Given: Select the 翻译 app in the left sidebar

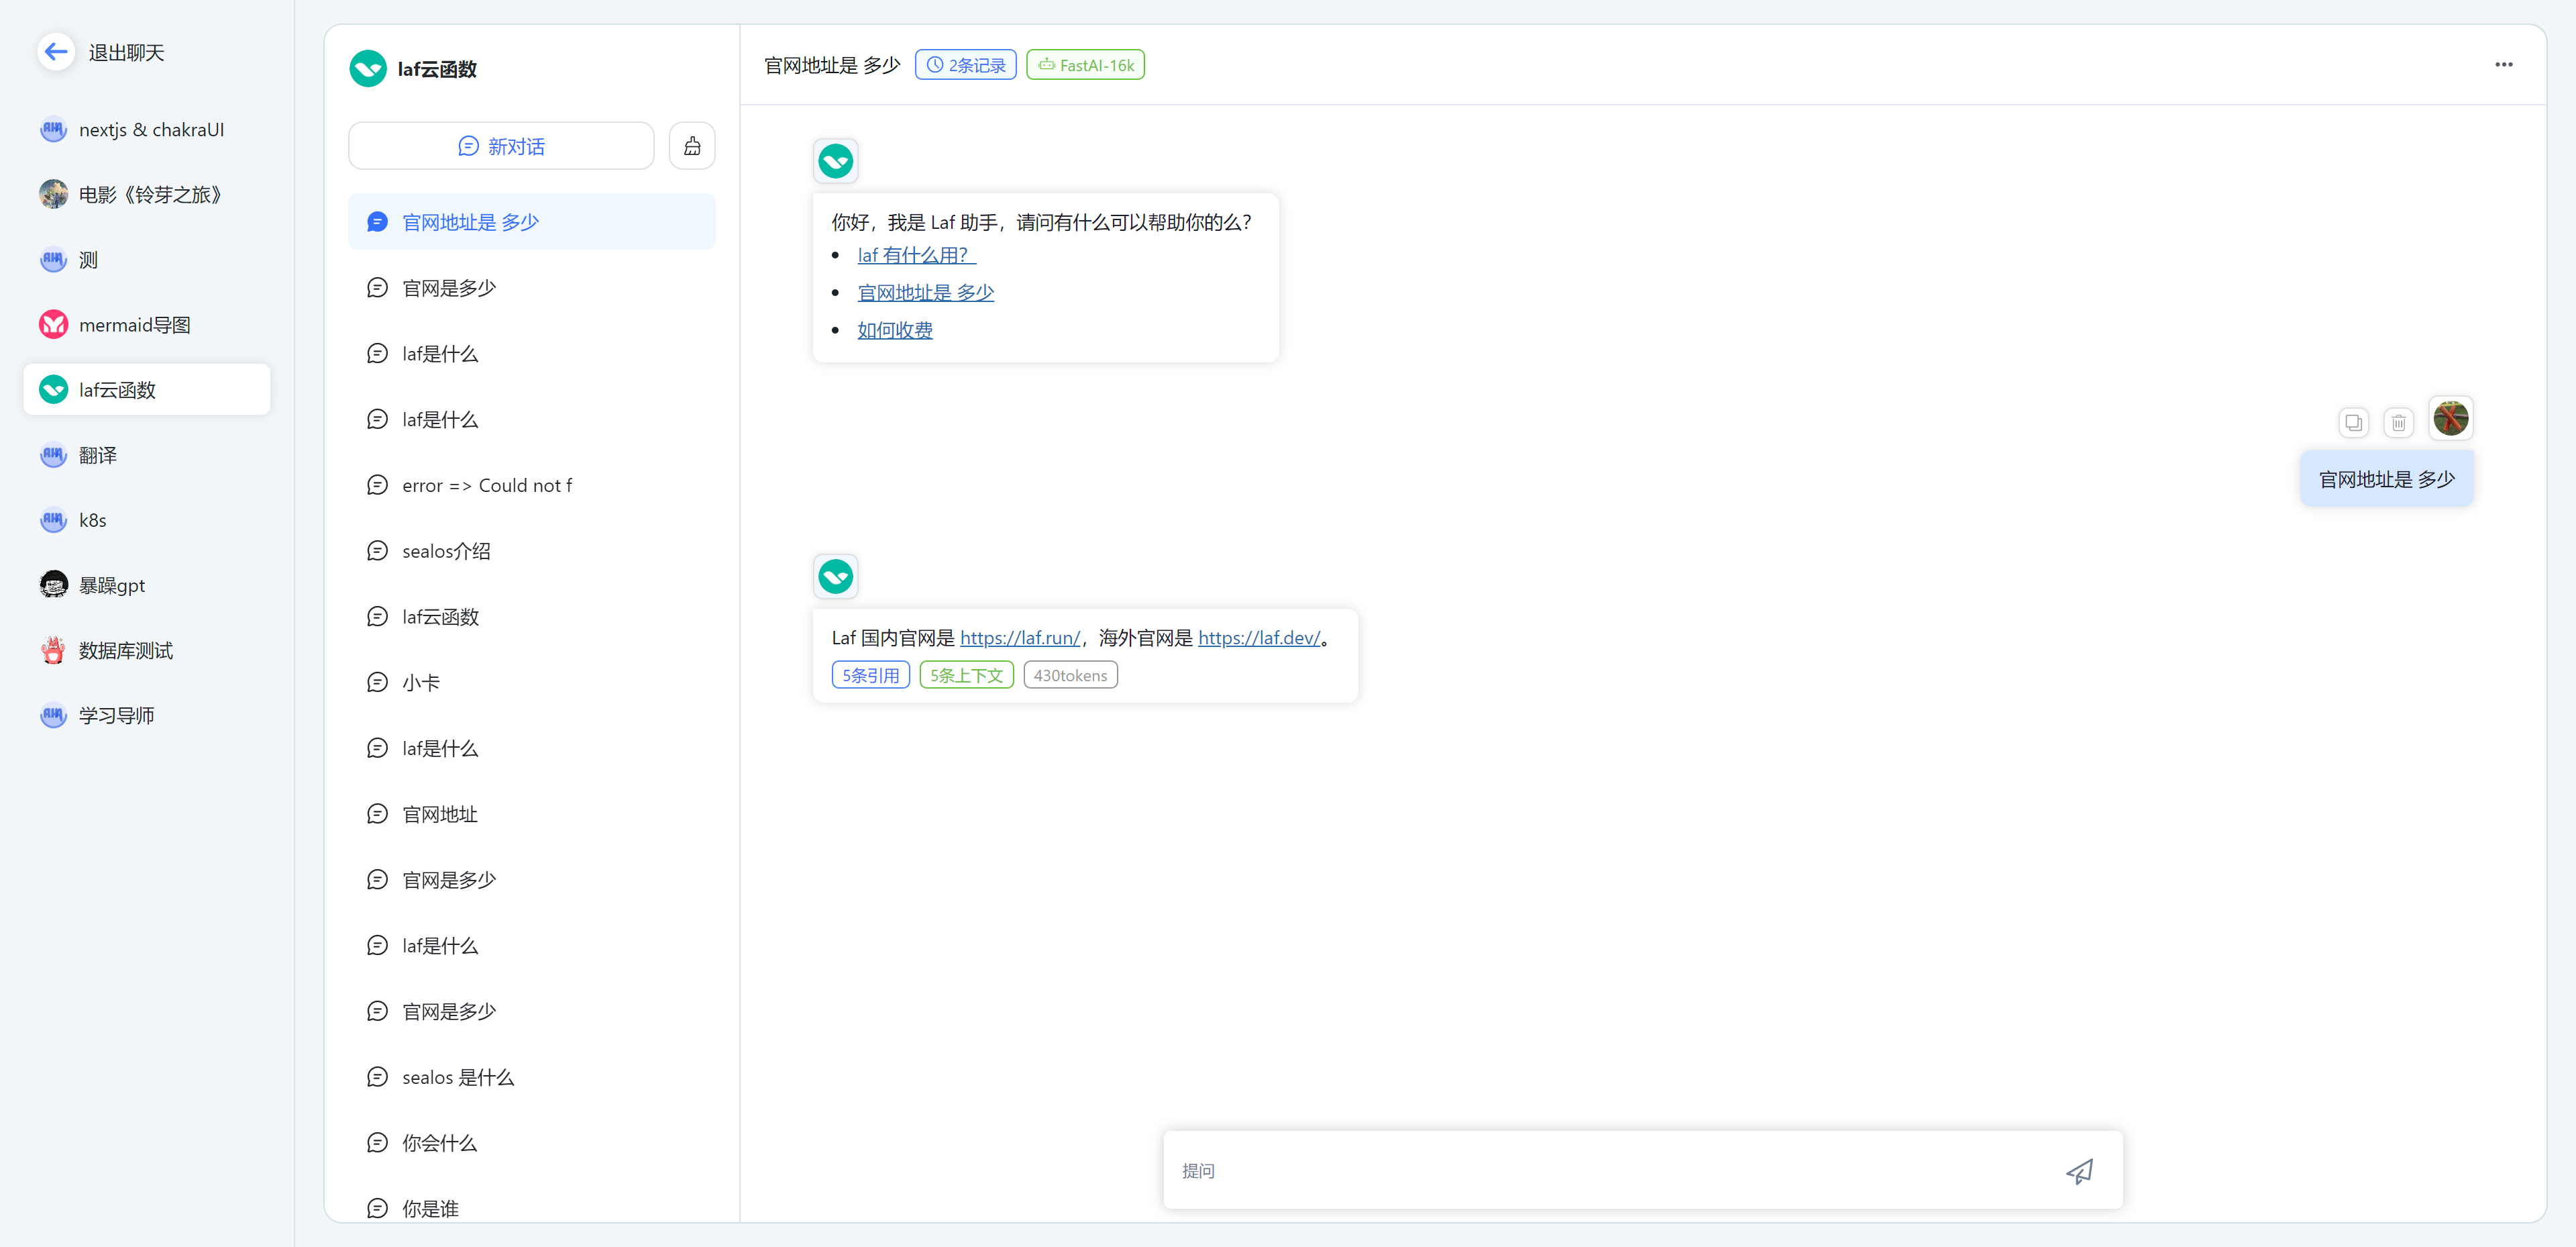Looking at the screenshot, I should tap(99, 454).
